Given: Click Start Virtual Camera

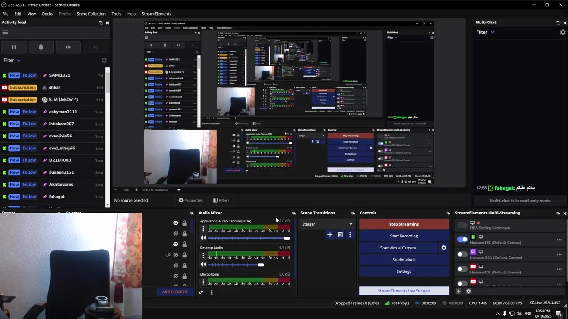Looking at the screenshot, I should click(398, 248).
